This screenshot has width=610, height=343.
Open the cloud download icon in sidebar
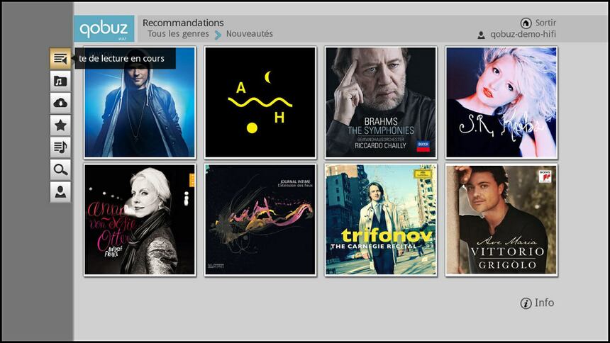(x=60, y=103)
